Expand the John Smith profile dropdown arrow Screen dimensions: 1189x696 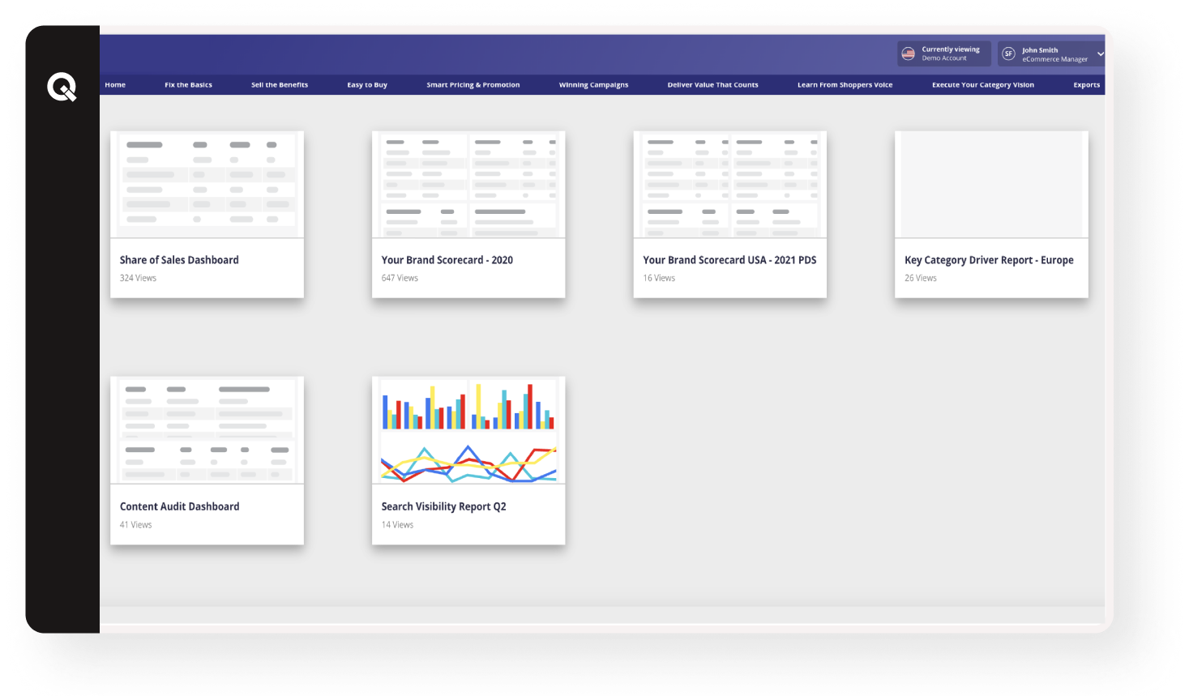pos(1100,54)
